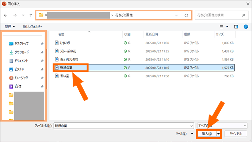Select the 青い空 file

coord(65,76)
